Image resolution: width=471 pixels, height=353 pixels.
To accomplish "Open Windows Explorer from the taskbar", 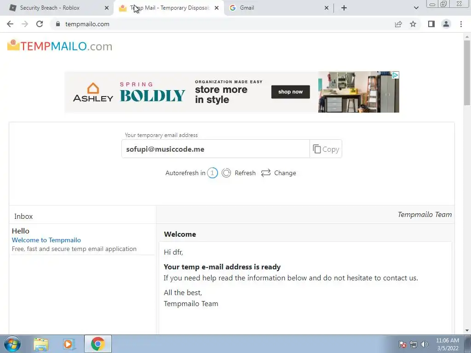I will click(41, 344).
